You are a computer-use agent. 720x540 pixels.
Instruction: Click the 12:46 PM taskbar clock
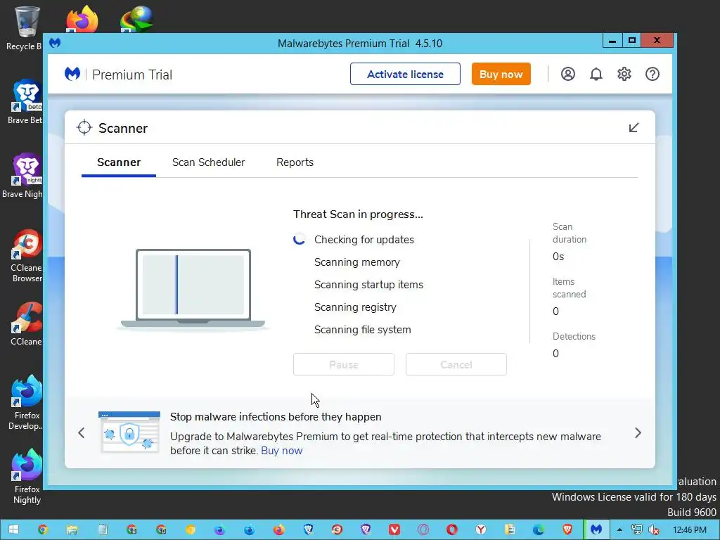(689, 530)
